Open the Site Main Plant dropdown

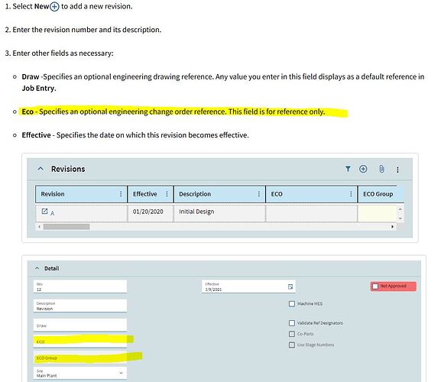(80, 373)
